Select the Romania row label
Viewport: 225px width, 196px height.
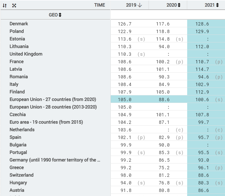[x=19, y=77]
